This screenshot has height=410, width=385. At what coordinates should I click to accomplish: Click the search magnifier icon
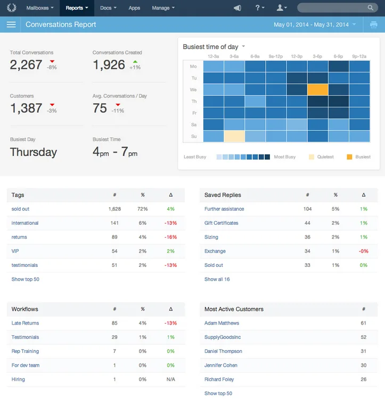371,7
